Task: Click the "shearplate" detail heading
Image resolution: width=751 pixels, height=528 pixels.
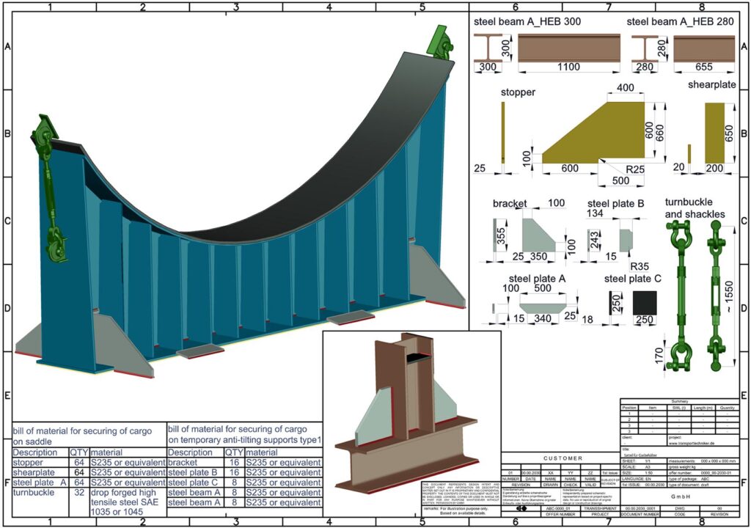Action: [711, 85]
